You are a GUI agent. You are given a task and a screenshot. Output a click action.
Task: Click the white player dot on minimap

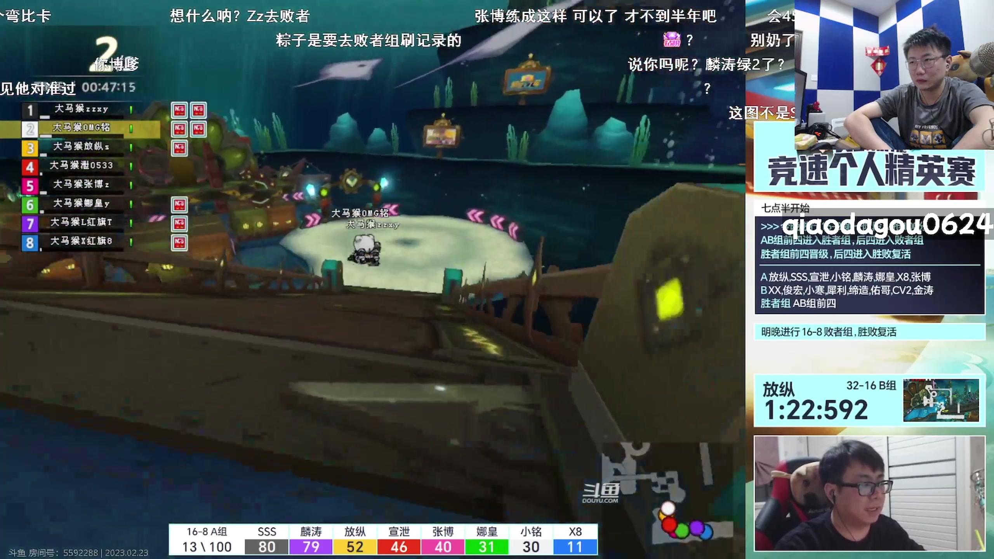pos(668,508)
